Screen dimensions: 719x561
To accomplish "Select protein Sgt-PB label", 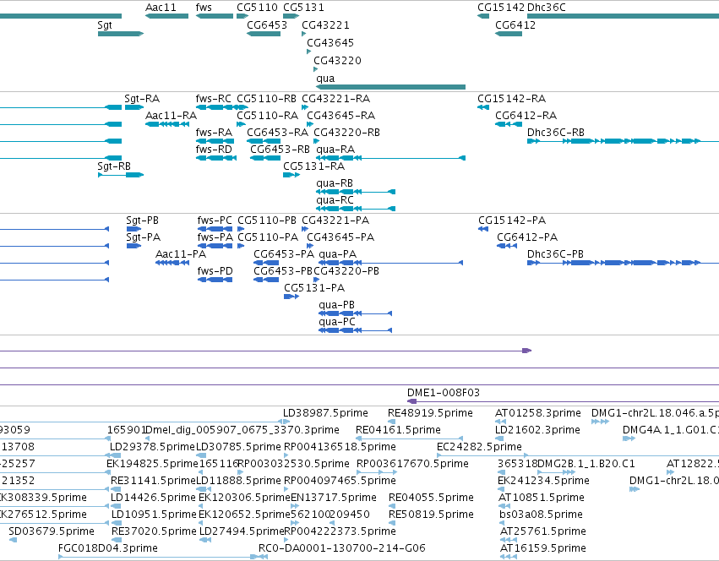I will (x=142, y=221).
